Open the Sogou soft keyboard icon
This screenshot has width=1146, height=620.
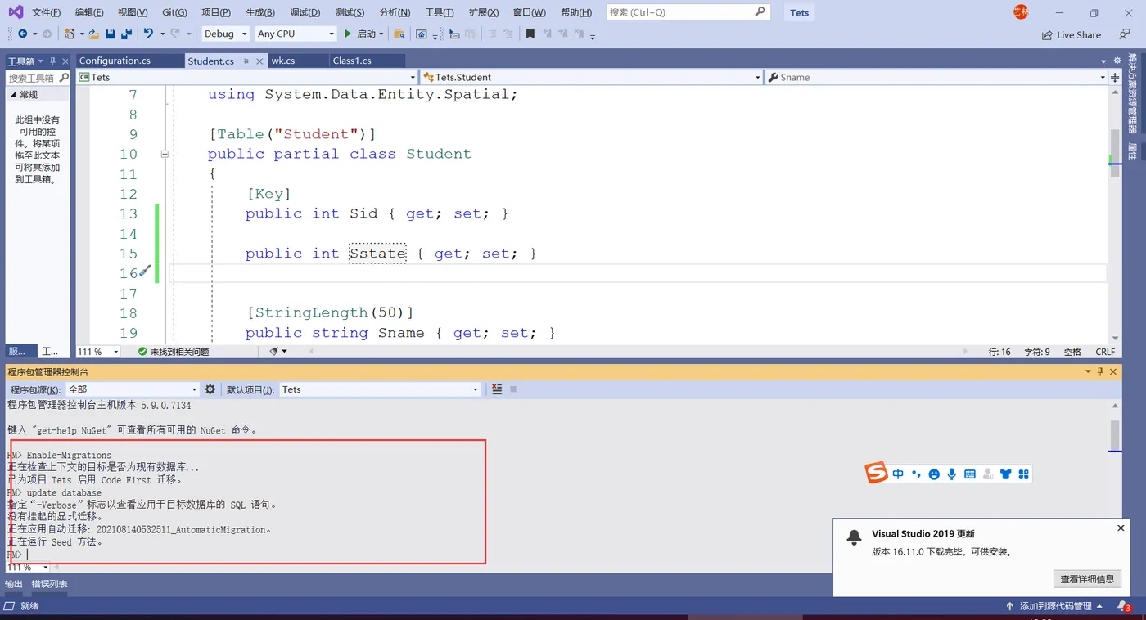(970, 474)
